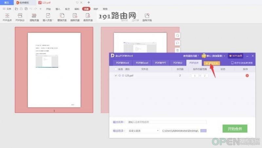
Task: Switch to the 编辑 ribbon tab
Action: [x=77, y=9]
